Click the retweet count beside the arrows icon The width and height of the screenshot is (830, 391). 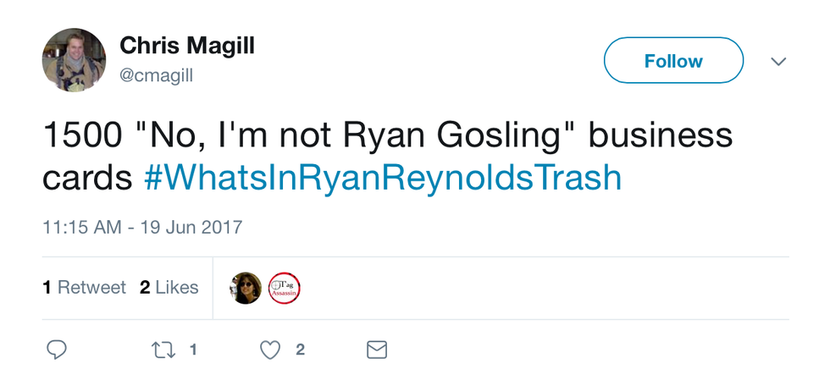click(193, 349)
